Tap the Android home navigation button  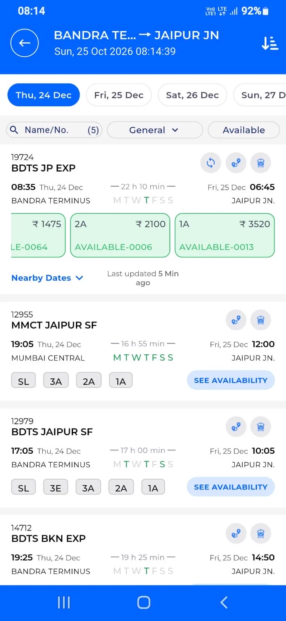pyautogui.click(x=143, y=602)
